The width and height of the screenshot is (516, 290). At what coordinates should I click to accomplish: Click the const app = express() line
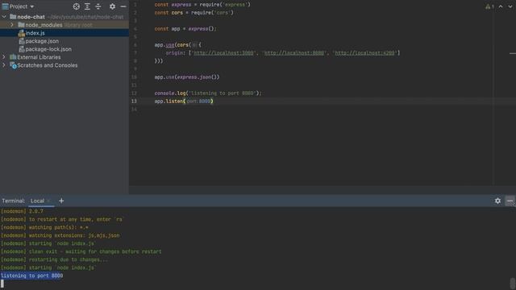185,29
